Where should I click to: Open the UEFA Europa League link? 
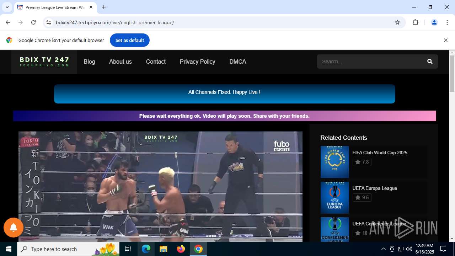point(375,188)
